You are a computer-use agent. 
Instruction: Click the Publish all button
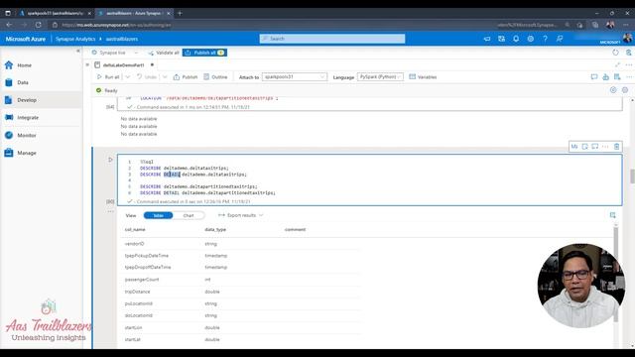pyautogui.click(x=204, y=53)
